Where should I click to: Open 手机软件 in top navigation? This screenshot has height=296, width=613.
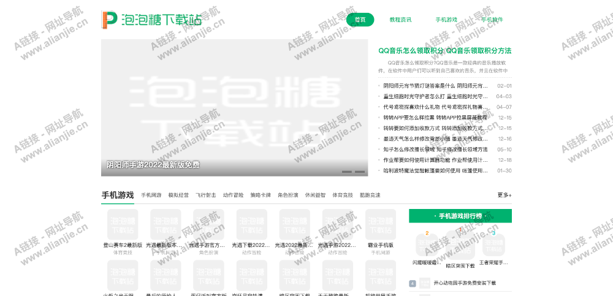coord(492,20)
